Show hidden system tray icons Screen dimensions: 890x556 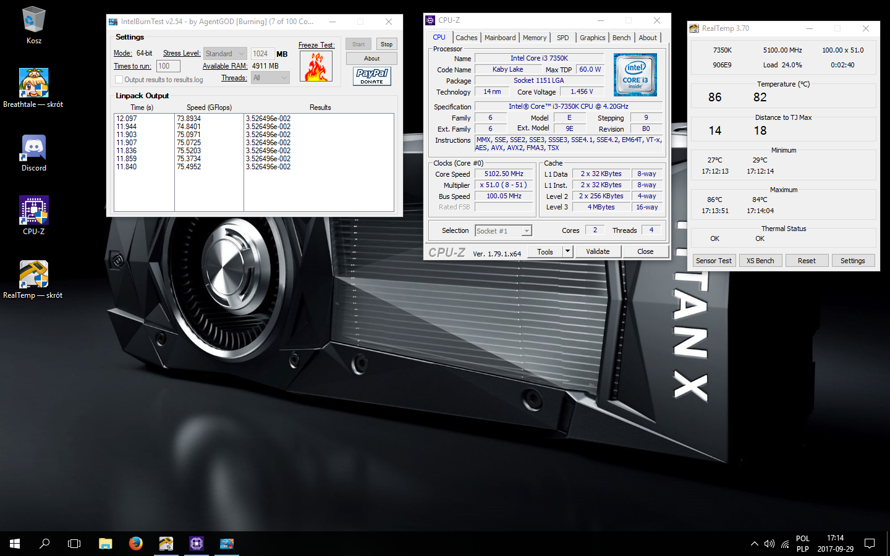[x=754, y=544]
